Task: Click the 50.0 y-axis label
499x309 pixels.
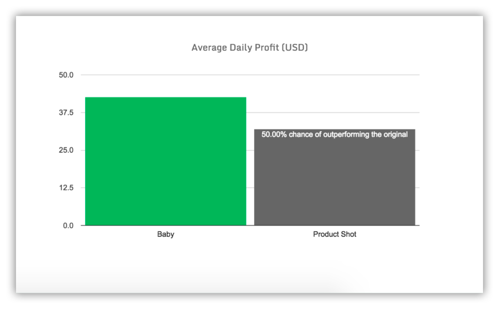Action: pos(66,75)
